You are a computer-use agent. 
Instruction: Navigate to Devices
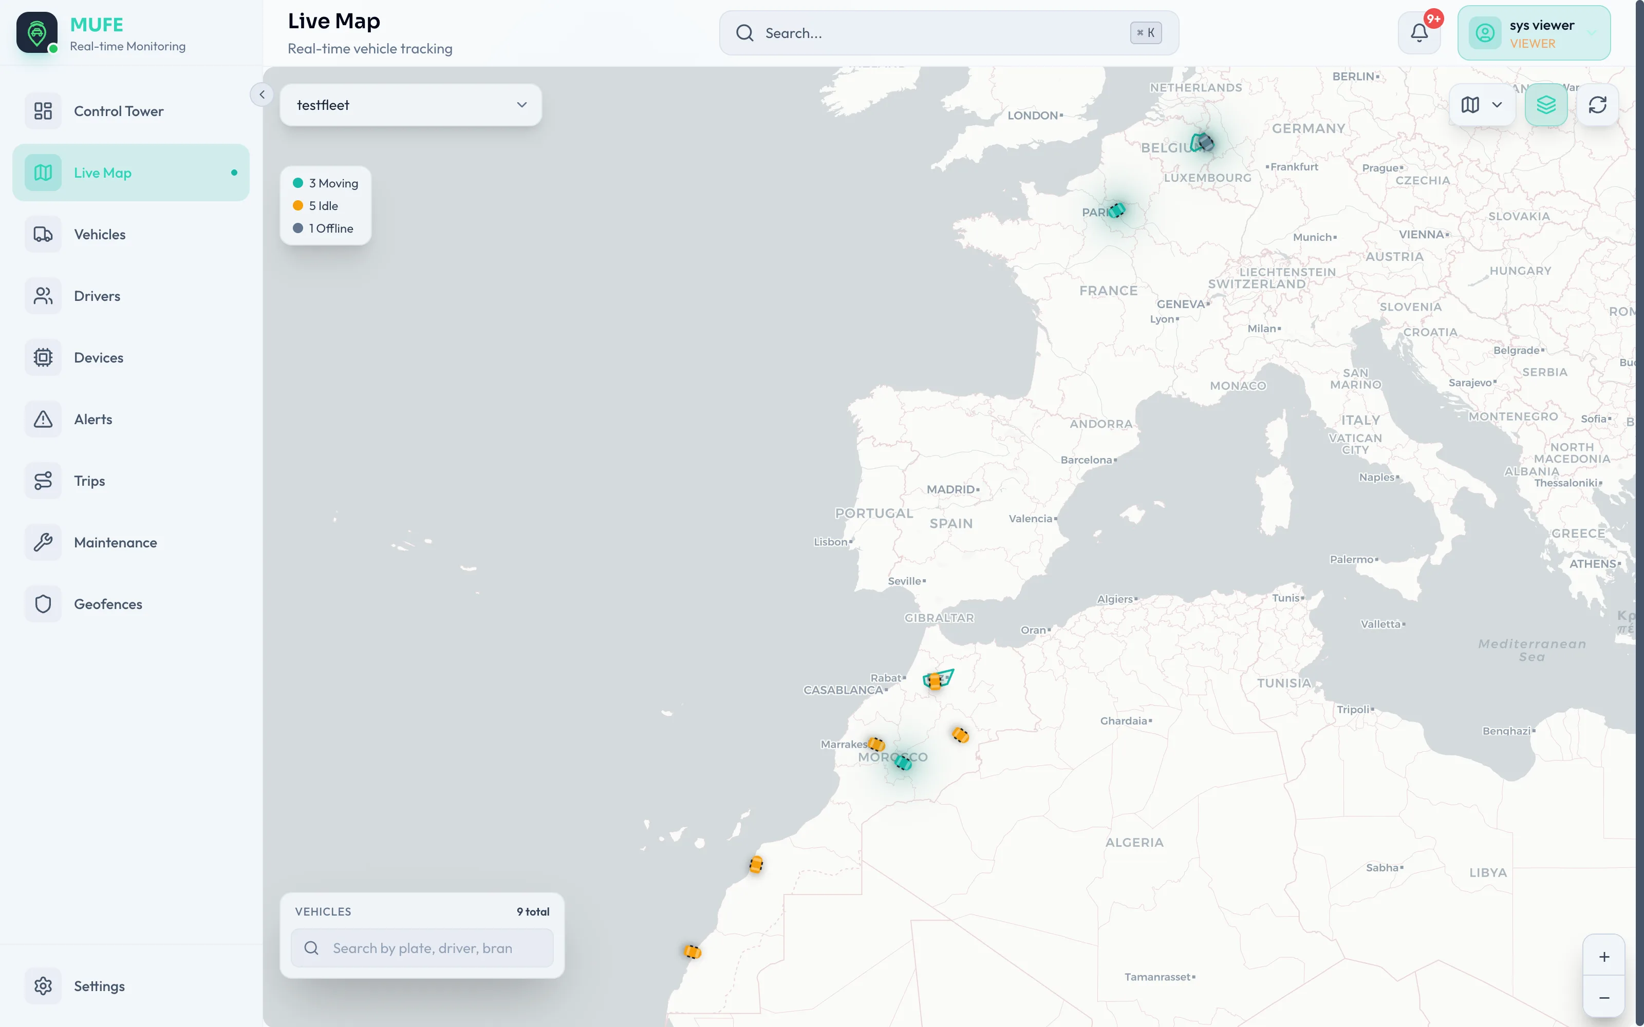[x=130, y=357]
